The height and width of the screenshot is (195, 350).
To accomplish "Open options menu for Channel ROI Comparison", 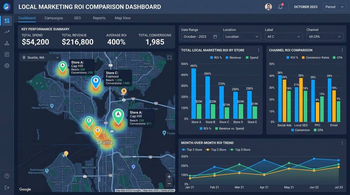I will [342, 50].
